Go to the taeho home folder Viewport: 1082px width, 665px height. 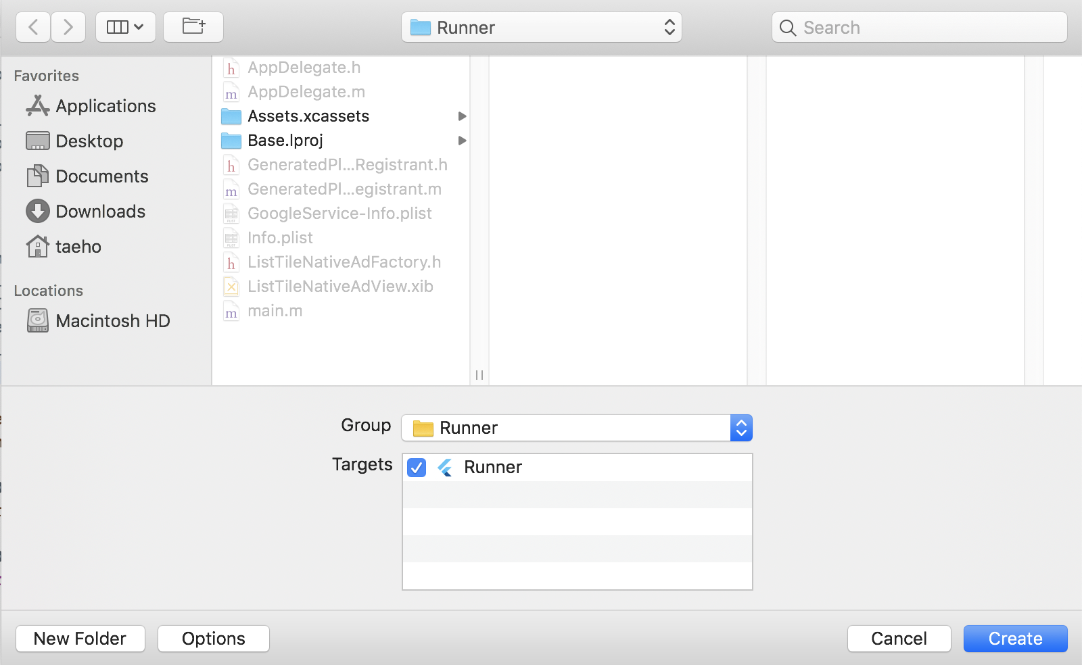pos(78,247)
